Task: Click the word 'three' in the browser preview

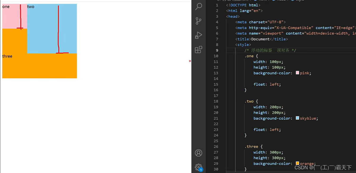Action: tap(7, 56)
